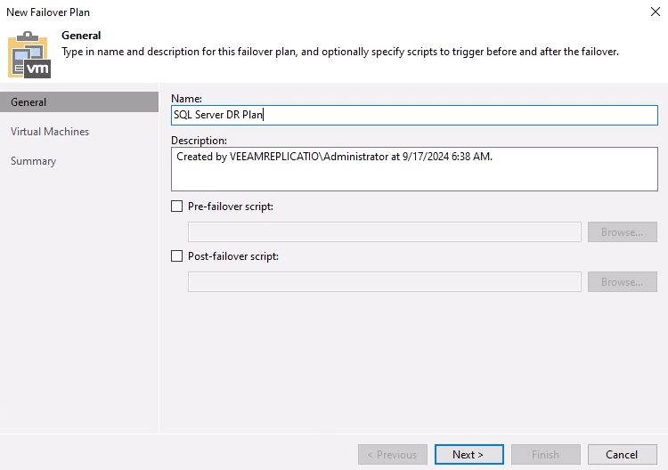Close the New Failover Plan dialog
The image size is (668, 470).
click(x=656, y=12)
